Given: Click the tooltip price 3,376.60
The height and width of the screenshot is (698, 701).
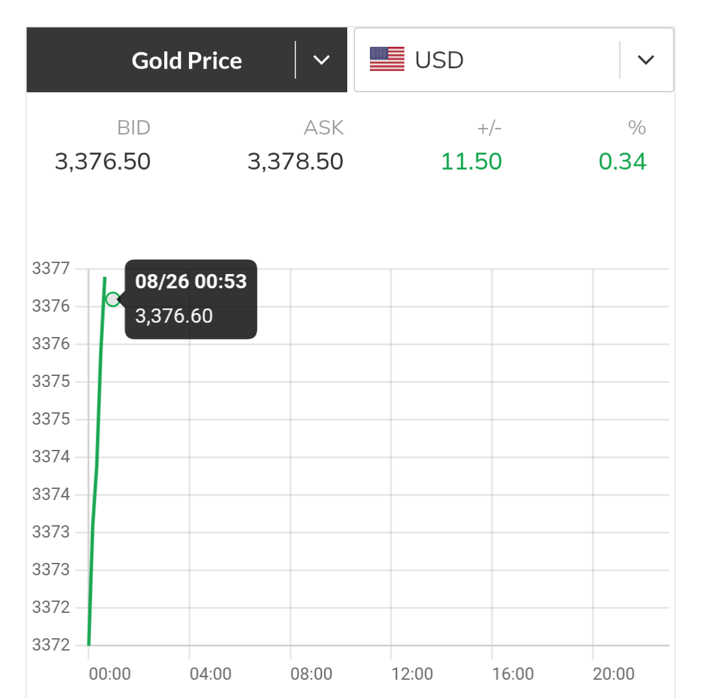Looking at the screenshot, I should coord(174,316).
